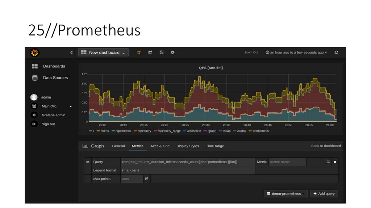Click Sign out

[48, 124]
